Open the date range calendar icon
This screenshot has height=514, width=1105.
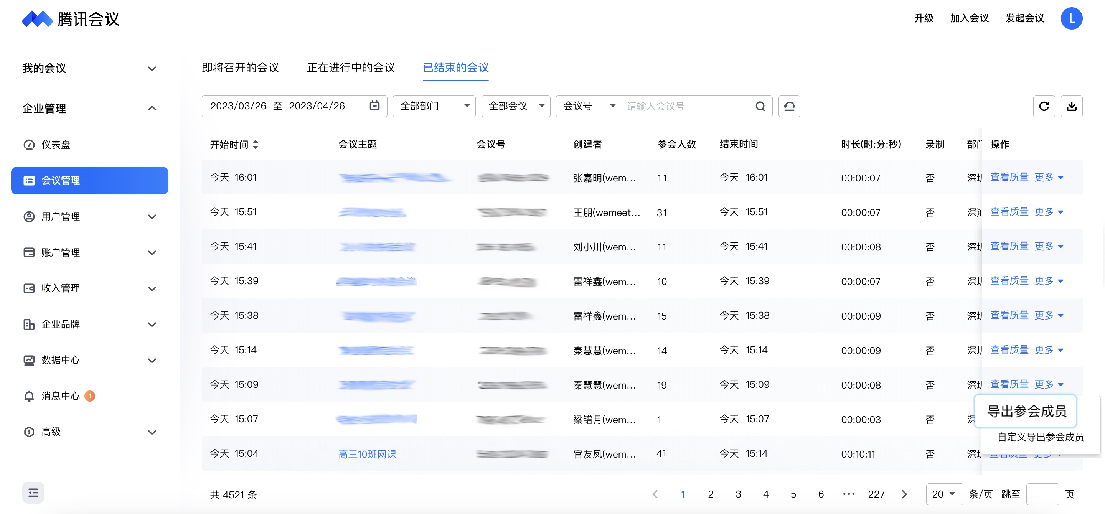[x=374, y=106]
